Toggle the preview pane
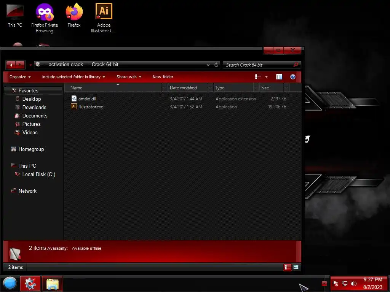Image resolution: width=390 pixels, height=292 pixels. click(x=279, y=77)
